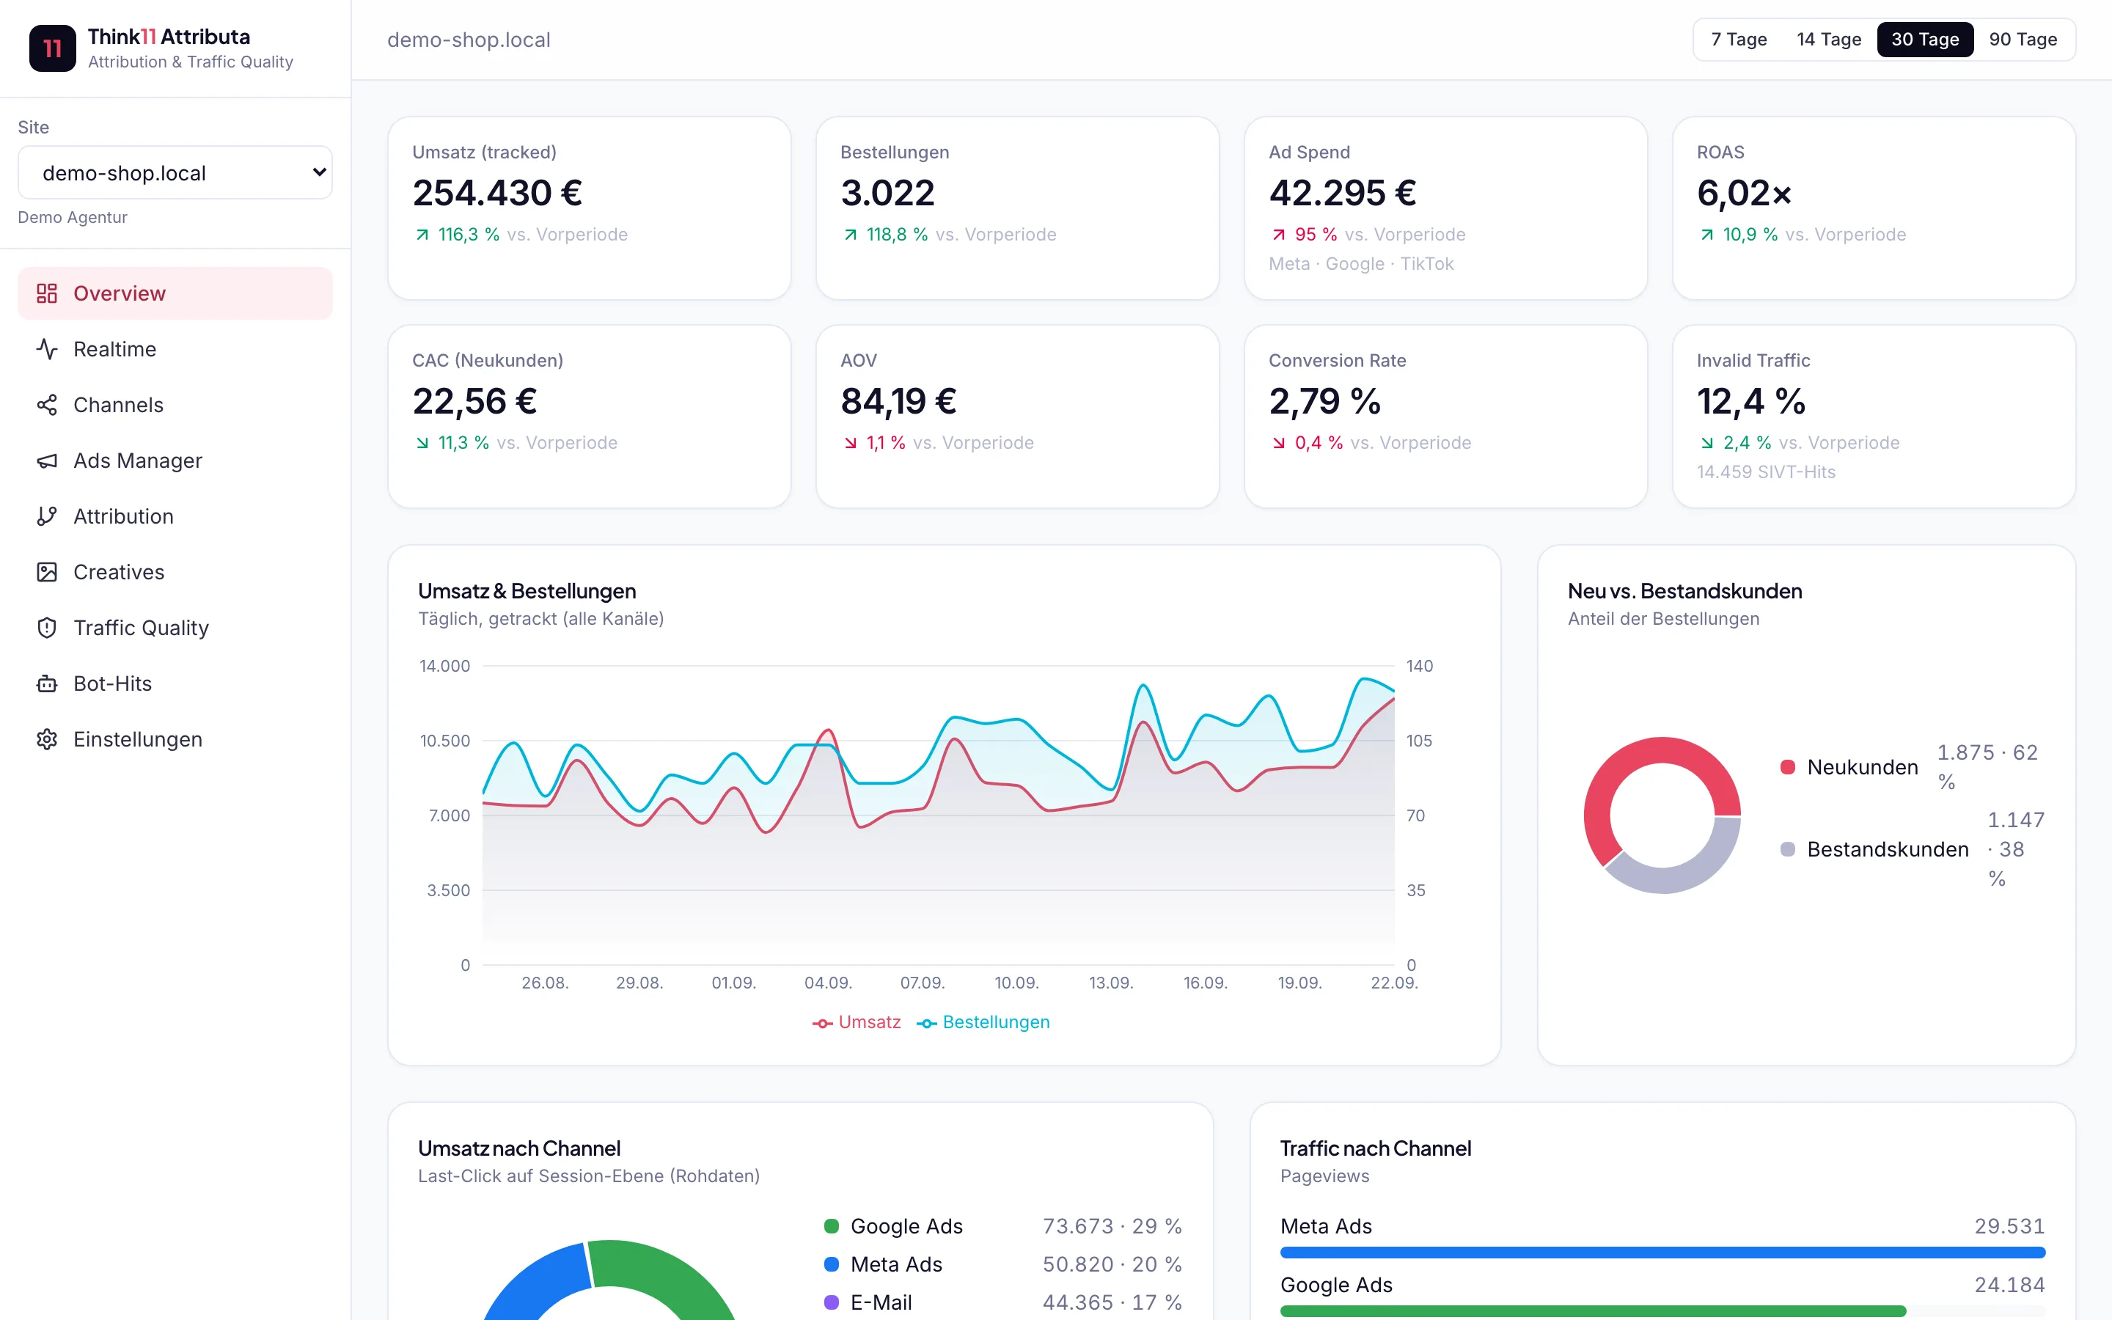Image resolution: width=2112 pixels, height=1320 pixels.
Task: Open Creatives in the sidebar
Action: [175, 572]
